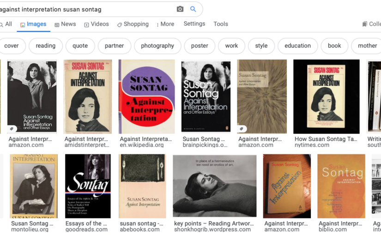Select the partner filter chip

[x=115, y=46]
